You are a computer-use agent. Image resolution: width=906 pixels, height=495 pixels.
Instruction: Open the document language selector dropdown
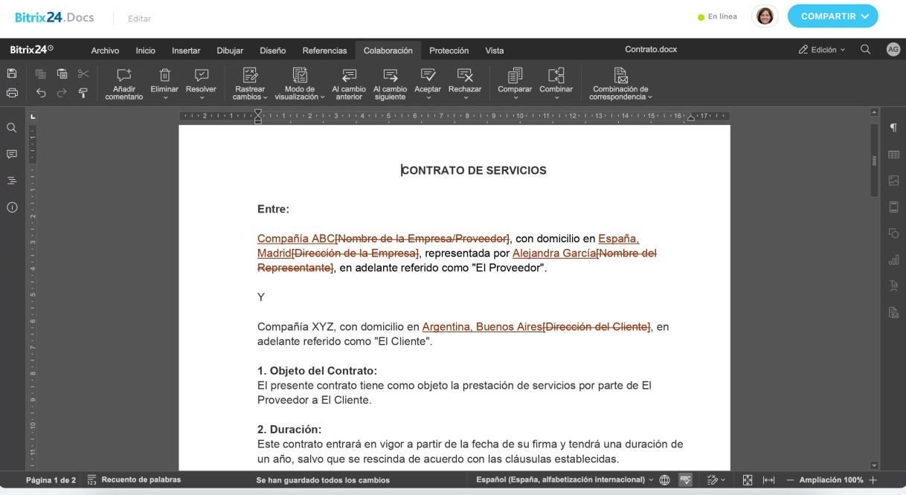coord(565,480)
